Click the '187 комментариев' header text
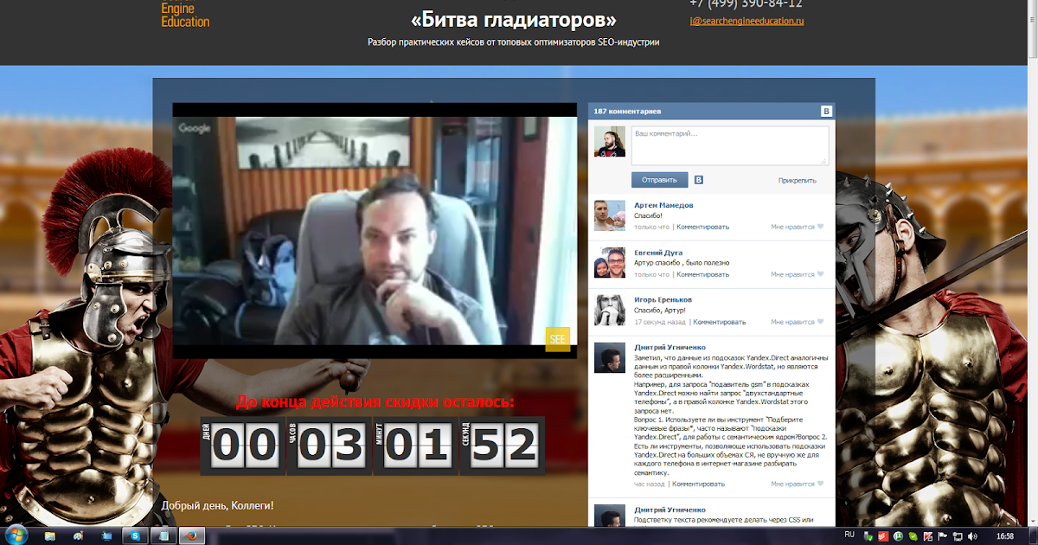The image size is (1038, 545). pos(627,112)
